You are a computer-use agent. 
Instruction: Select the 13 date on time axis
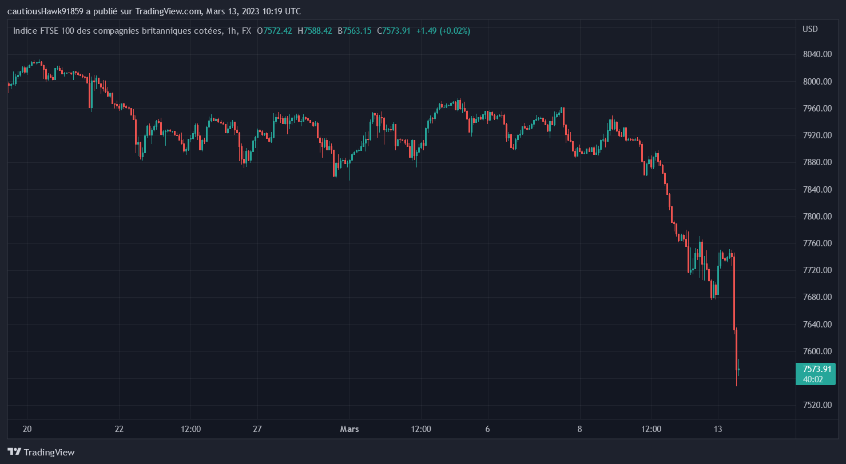(718, 429)
